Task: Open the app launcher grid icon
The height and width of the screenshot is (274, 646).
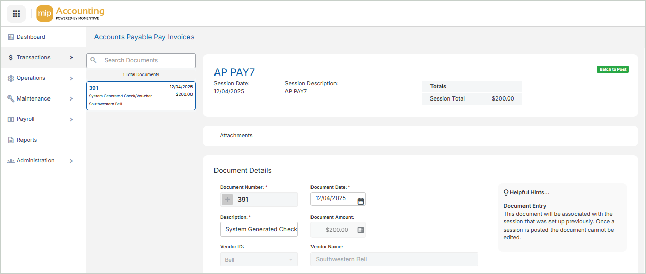Action: (x=16, y=14)
